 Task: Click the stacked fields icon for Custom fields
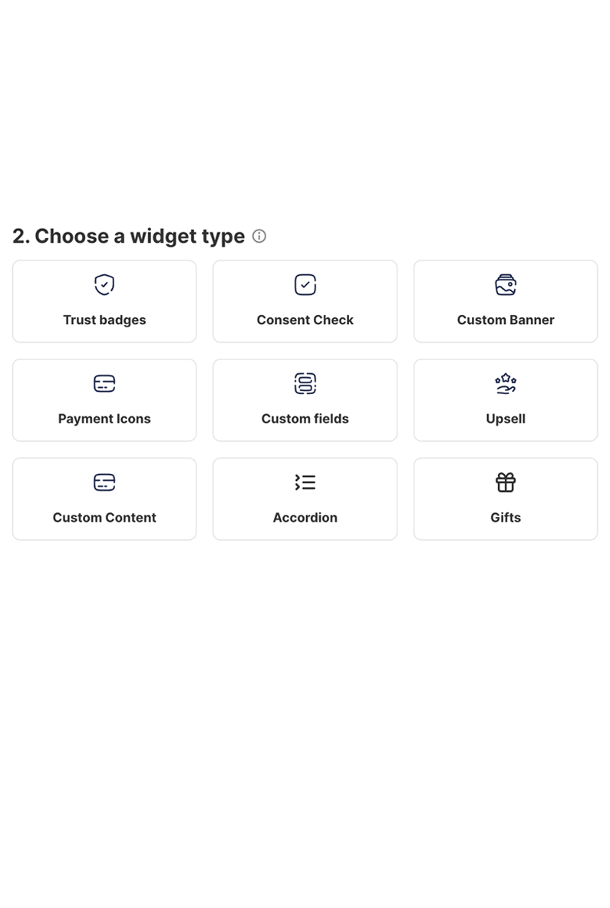click(x=305, y=383)
